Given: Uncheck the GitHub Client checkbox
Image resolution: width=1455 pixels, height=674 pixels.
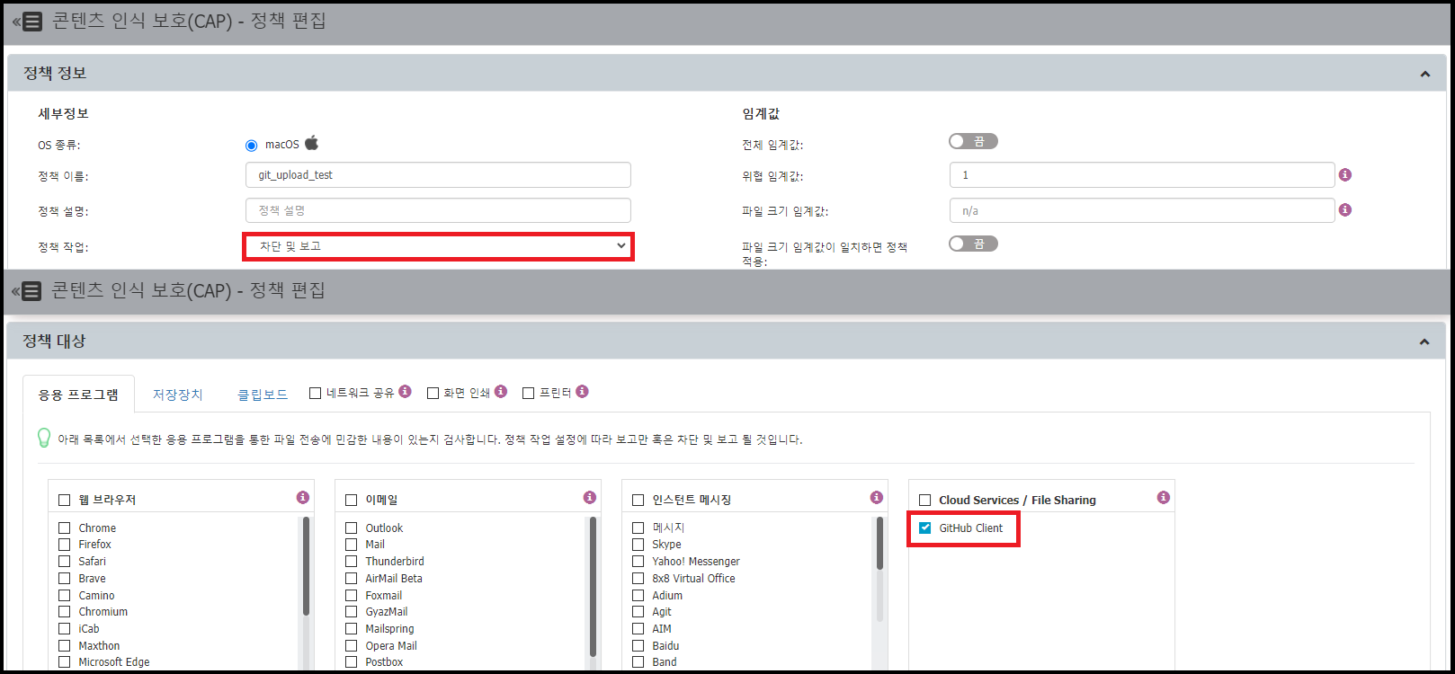Looking at the screenshot, I should 924,528.
